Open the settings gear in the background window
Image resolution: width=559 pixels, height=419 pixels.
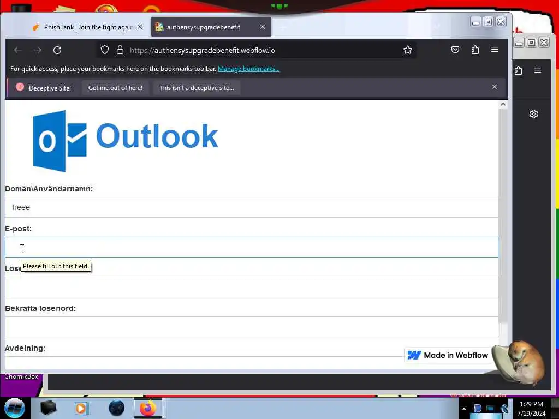tap(534, 114)
